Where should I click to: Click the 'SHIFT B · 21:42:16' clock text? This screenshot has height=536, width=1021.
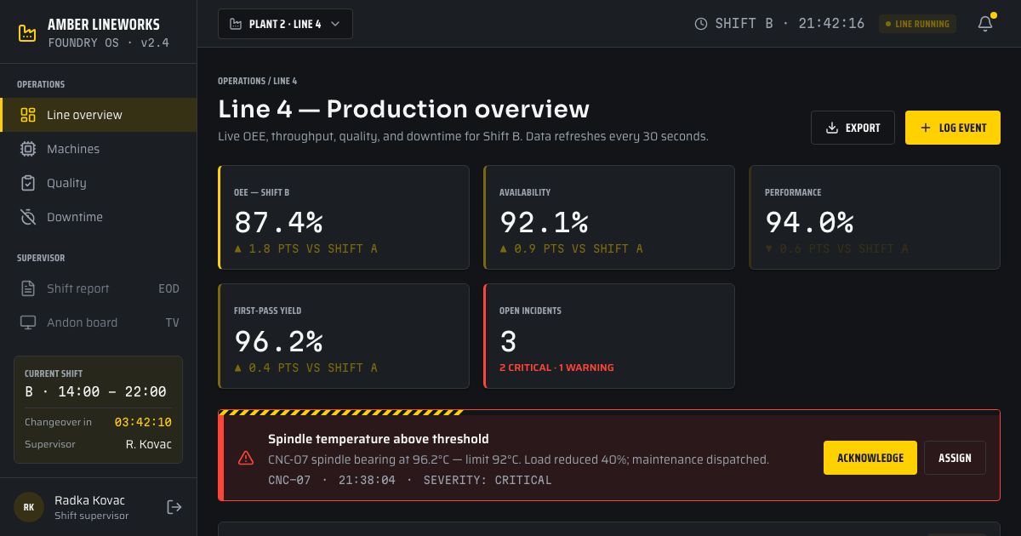tap(790, 24)
